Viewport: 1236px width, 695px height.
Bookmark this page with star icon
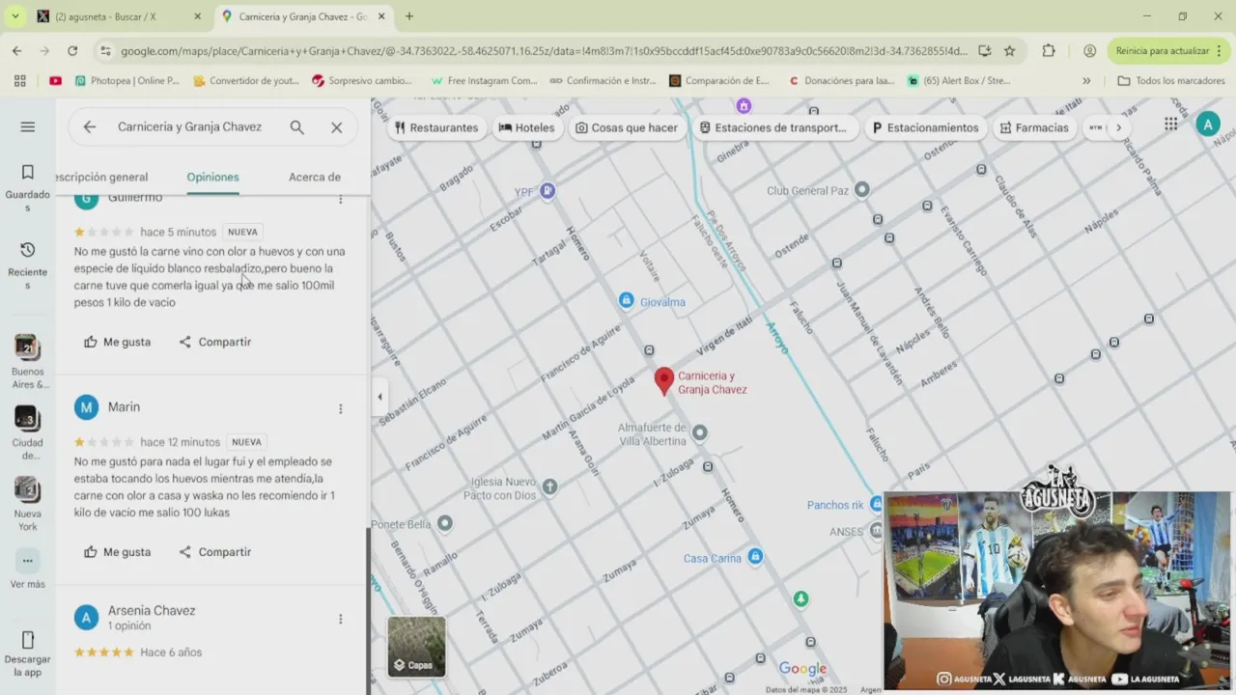1009,50
